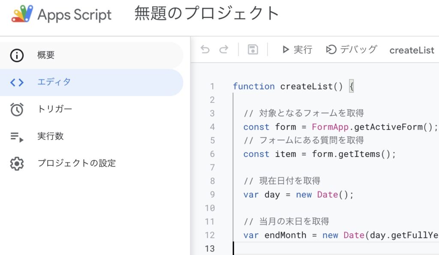Start debugging with デバッグ button
This screenshot has height=255, width=439.
pos(352,50)
